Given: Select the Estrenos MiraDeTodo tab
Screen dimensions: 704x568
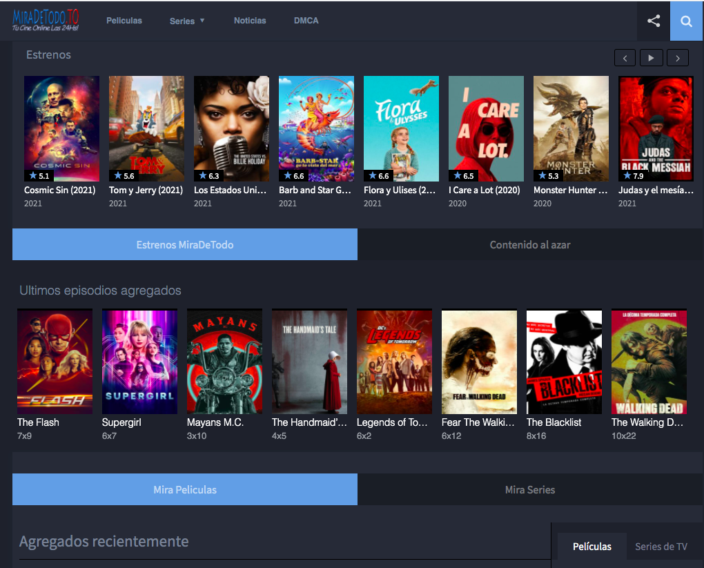Looking at the screenshot, I should (185, 244).
